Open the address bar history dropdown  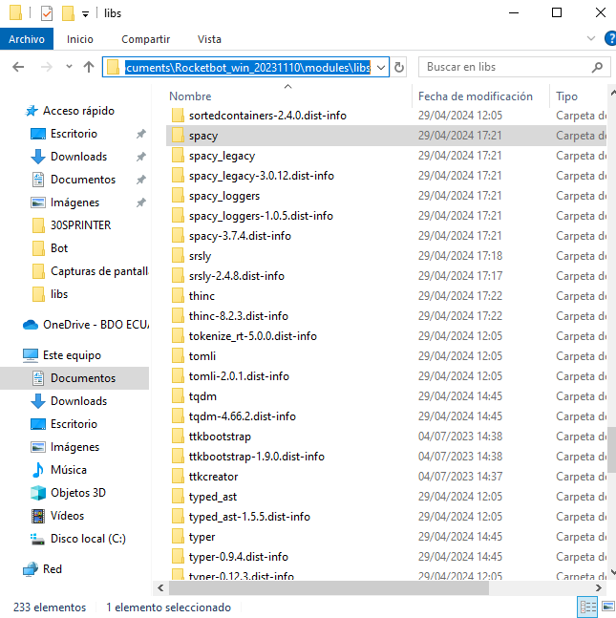click(381, 68)
